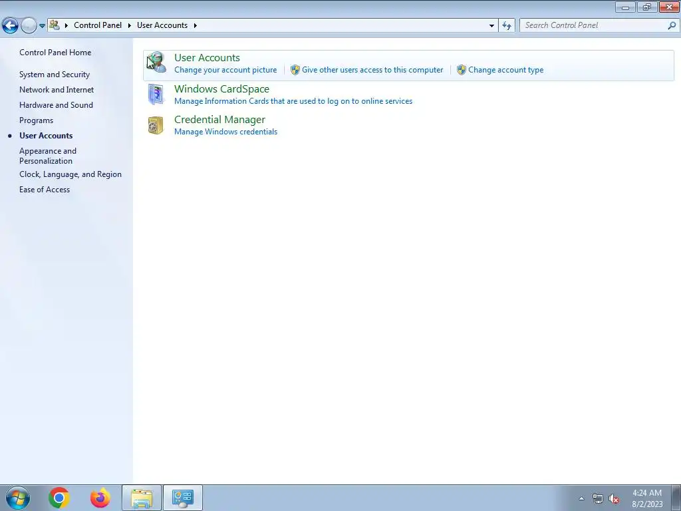Viewport: 681px width, 511px height.
Task: Expand the breadcrumb arrow after User Accounts
Action: coord(195,26)
